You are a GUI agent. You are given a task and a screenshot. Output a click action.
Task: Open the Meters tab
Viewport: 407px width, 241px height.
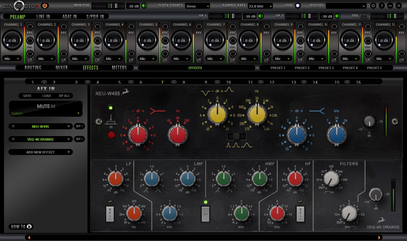[x=119, y=68]
